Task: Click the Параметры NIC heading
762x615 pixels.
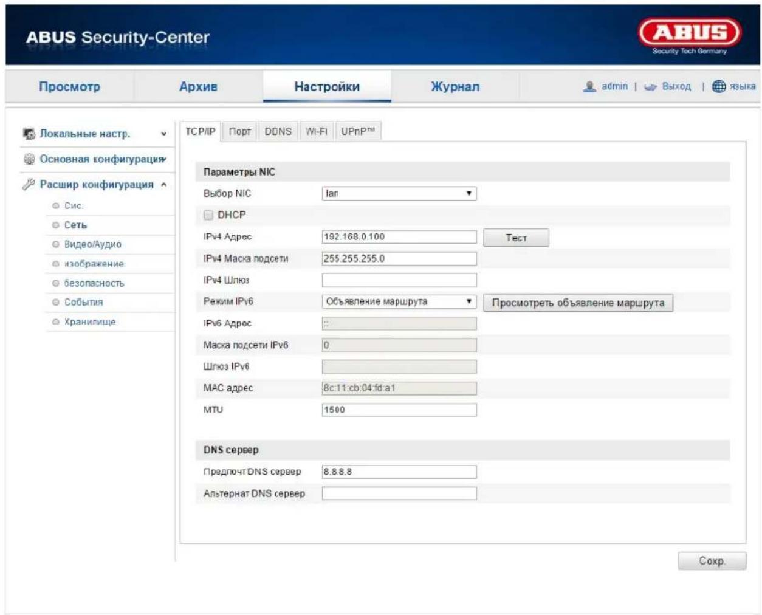Action: click(239, 172)
